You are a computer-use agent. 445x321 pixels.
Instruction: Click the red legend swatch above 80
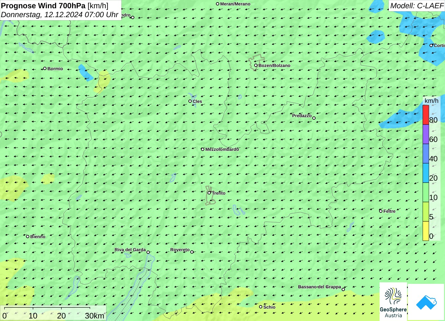(426, 115)
